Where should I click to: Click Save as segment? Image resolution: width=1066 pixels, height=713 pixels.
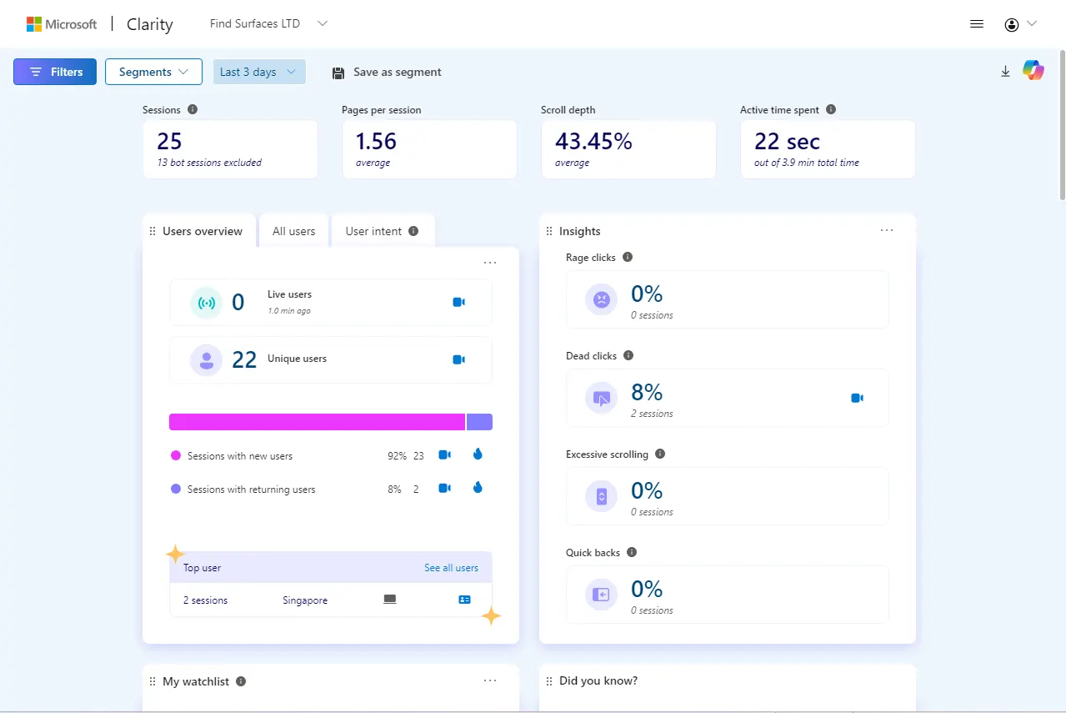[387, 72]
